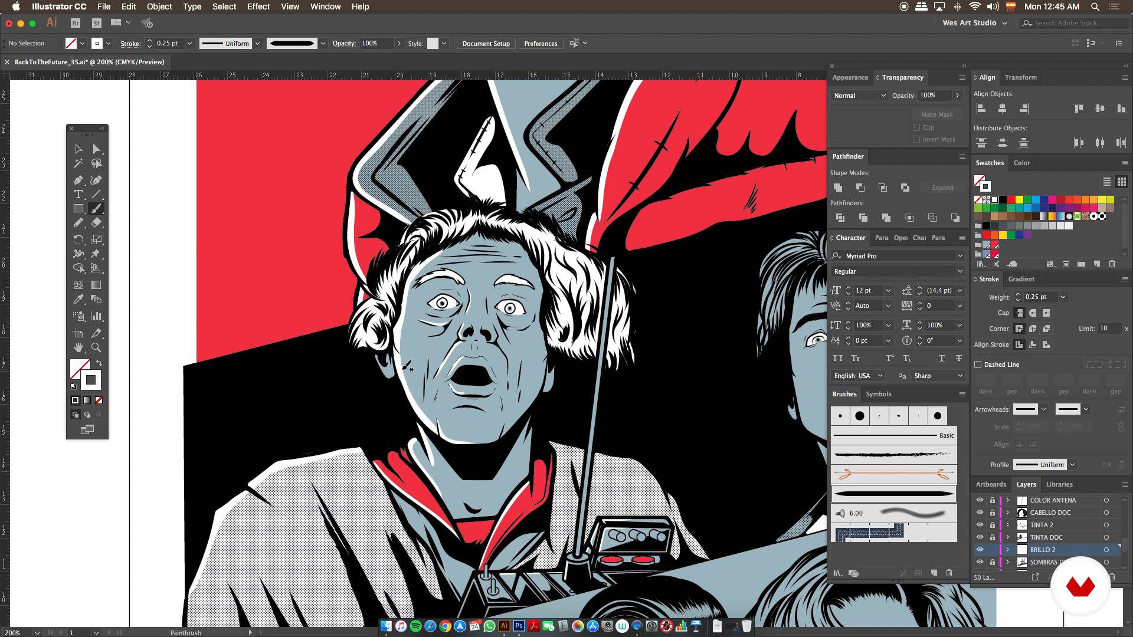Open the Object menu

tap(159, 6)
